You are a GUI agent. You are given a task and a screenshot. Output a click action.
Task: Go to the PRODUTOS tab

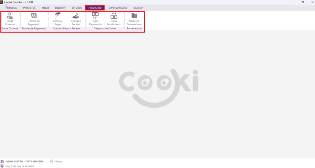29,8
